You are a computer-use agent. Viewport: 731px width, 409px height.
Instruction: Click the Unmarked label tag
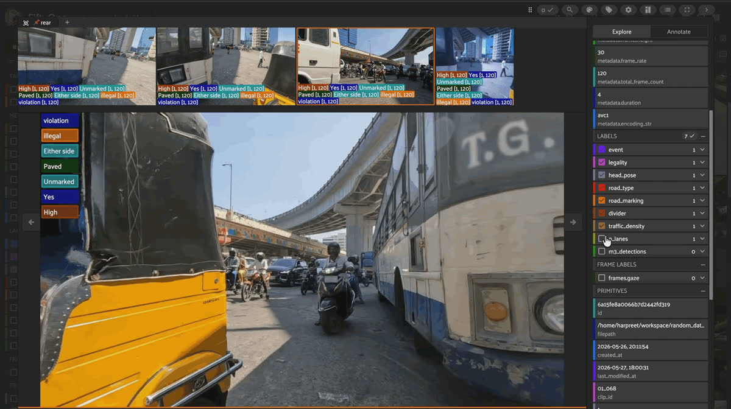pos(60,181)
